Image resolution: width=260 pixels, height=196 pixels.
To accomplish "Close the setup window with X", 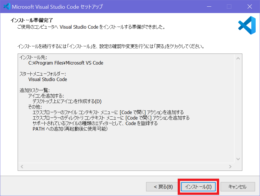I will pos(249,6).
